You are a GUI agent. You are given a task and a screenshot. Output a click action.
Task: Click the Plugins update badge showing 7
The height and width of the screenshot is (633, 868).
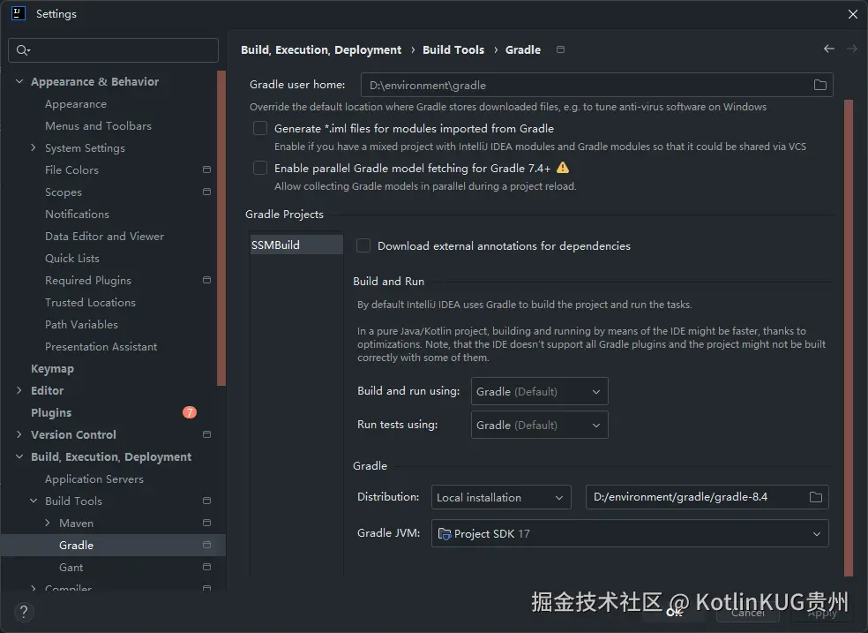pos(190,412)
